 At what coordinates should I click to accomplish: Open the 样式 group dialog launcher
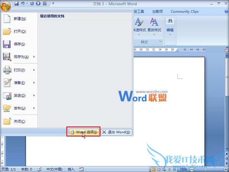pyautogui.click(x=161, y=41)
